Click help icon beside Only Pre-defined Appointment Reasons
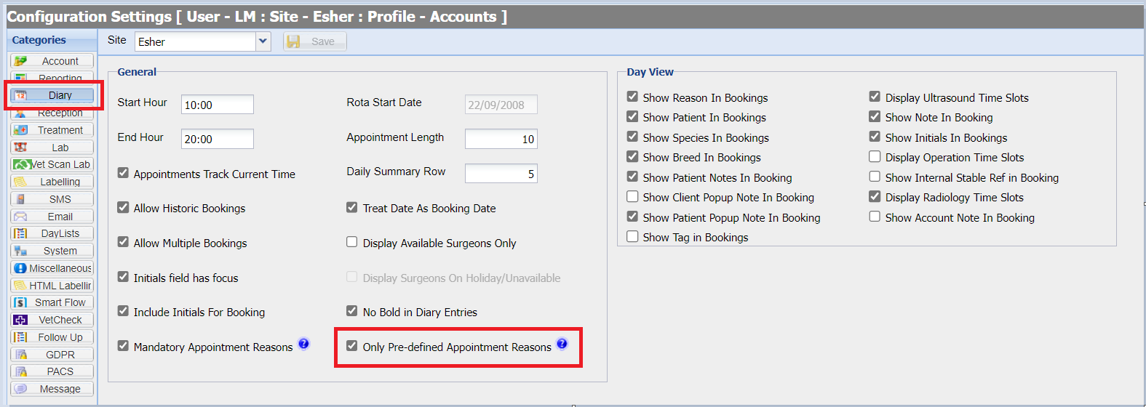 click(562, 344)
